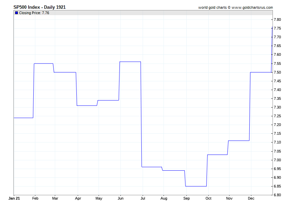Click the 7.65 y-axis value
Viewport: 286px width, 207px height.
278,46
